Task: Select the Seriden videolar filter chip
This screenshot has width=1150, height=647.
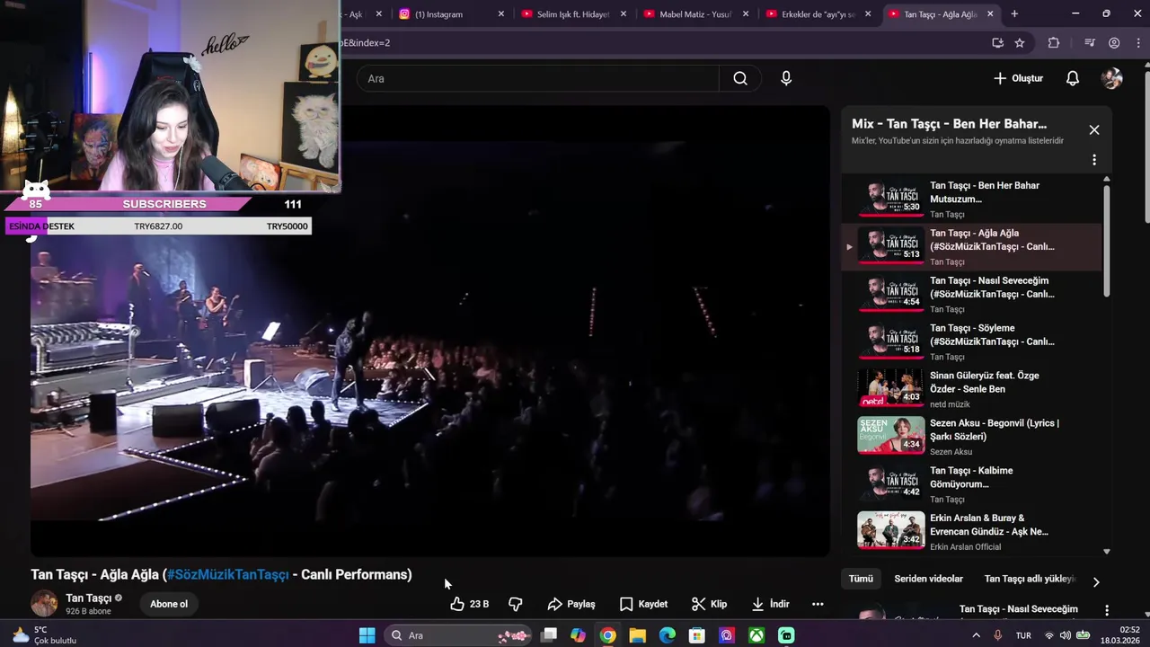Action: pos(928,579)
